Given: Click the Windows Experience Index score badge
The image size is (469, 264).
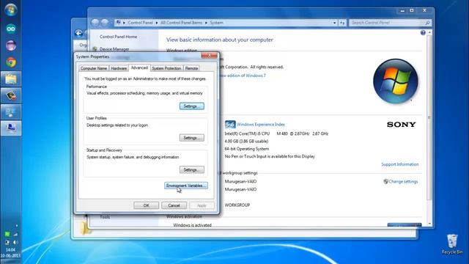Looking at the screenshot, I should coord(230,124).
